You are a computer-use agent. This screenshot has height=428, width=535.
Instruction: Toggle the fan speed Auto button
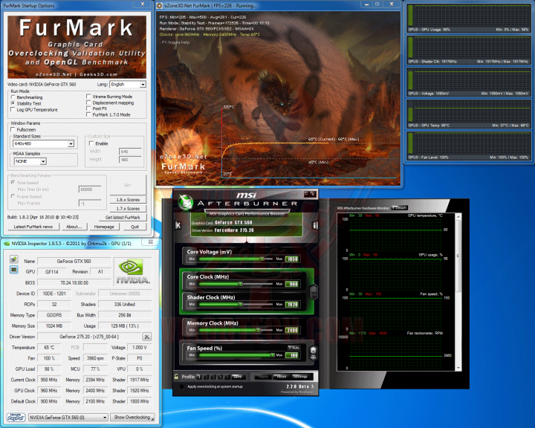pyautogui.click(x=294, y=348)
